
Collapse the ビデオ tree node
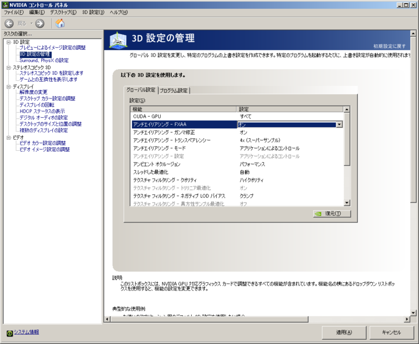tap(8, 138)
